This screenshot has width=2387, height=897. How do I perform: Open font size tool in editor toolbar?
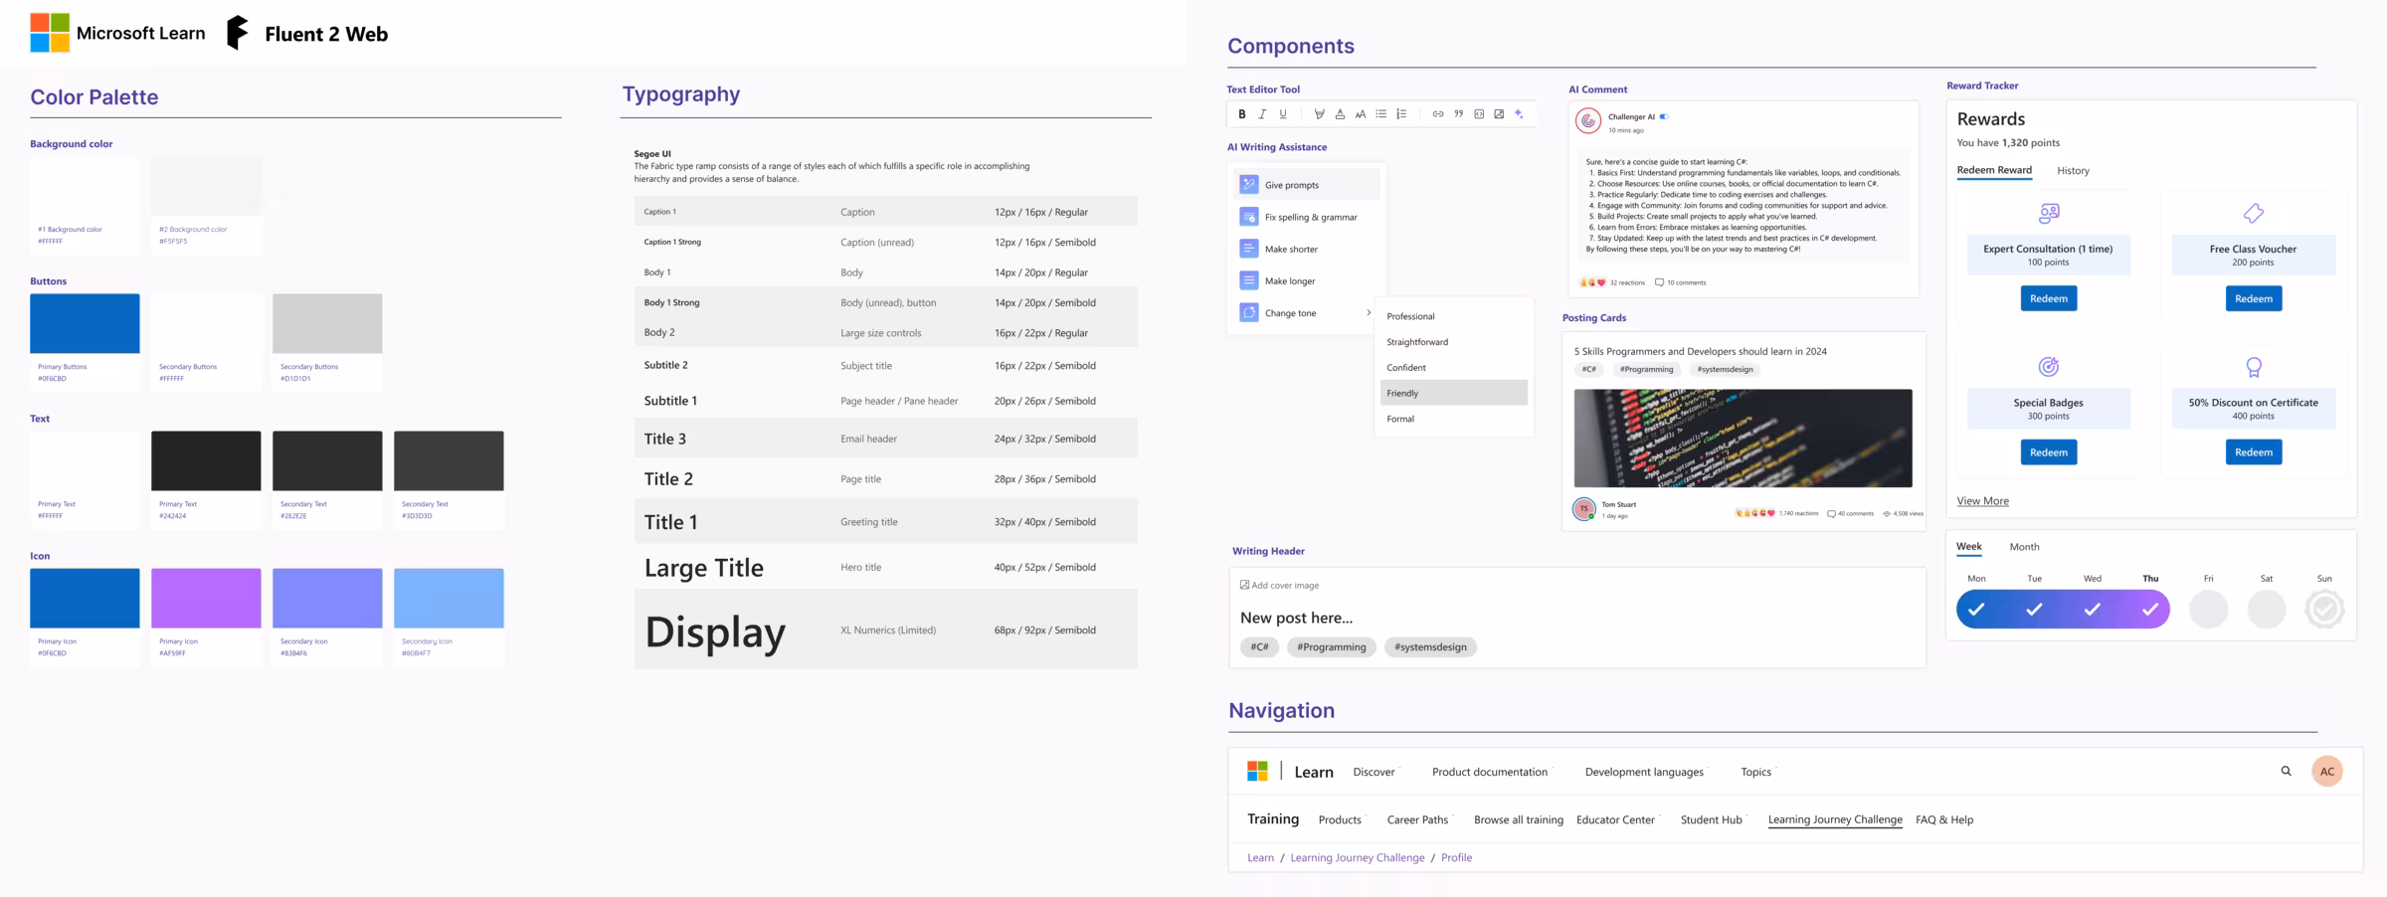[x=1361, y=114]
